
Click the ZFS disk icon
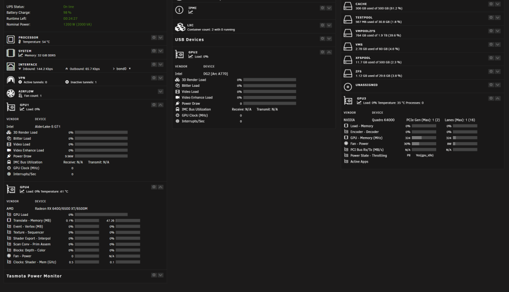(348, 74)
